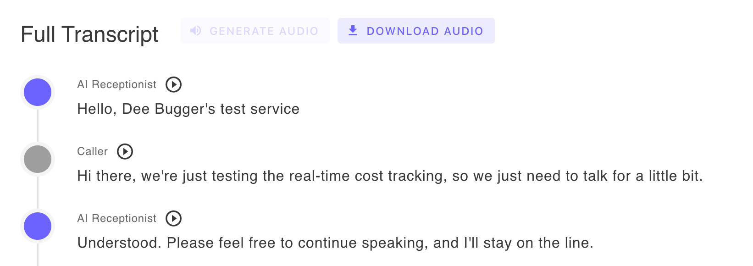Click the second AI Receptionist label
753x266 pixels.
pyautogui.click(x=116, y=219)
